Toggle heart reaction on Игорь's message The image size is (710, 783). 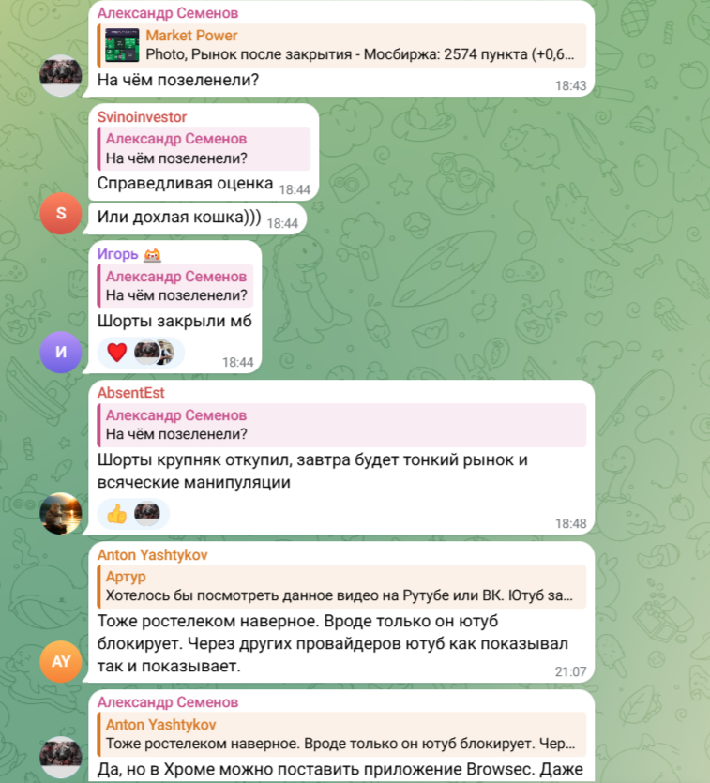[x=117, y=352]
